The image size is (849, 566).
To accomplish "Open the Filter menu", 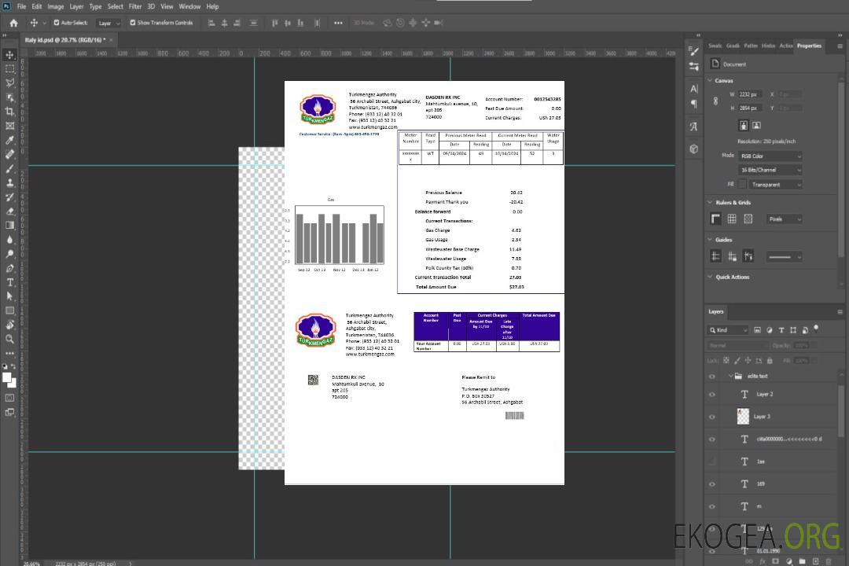I will pyautogui.click(x=135, y=6).
